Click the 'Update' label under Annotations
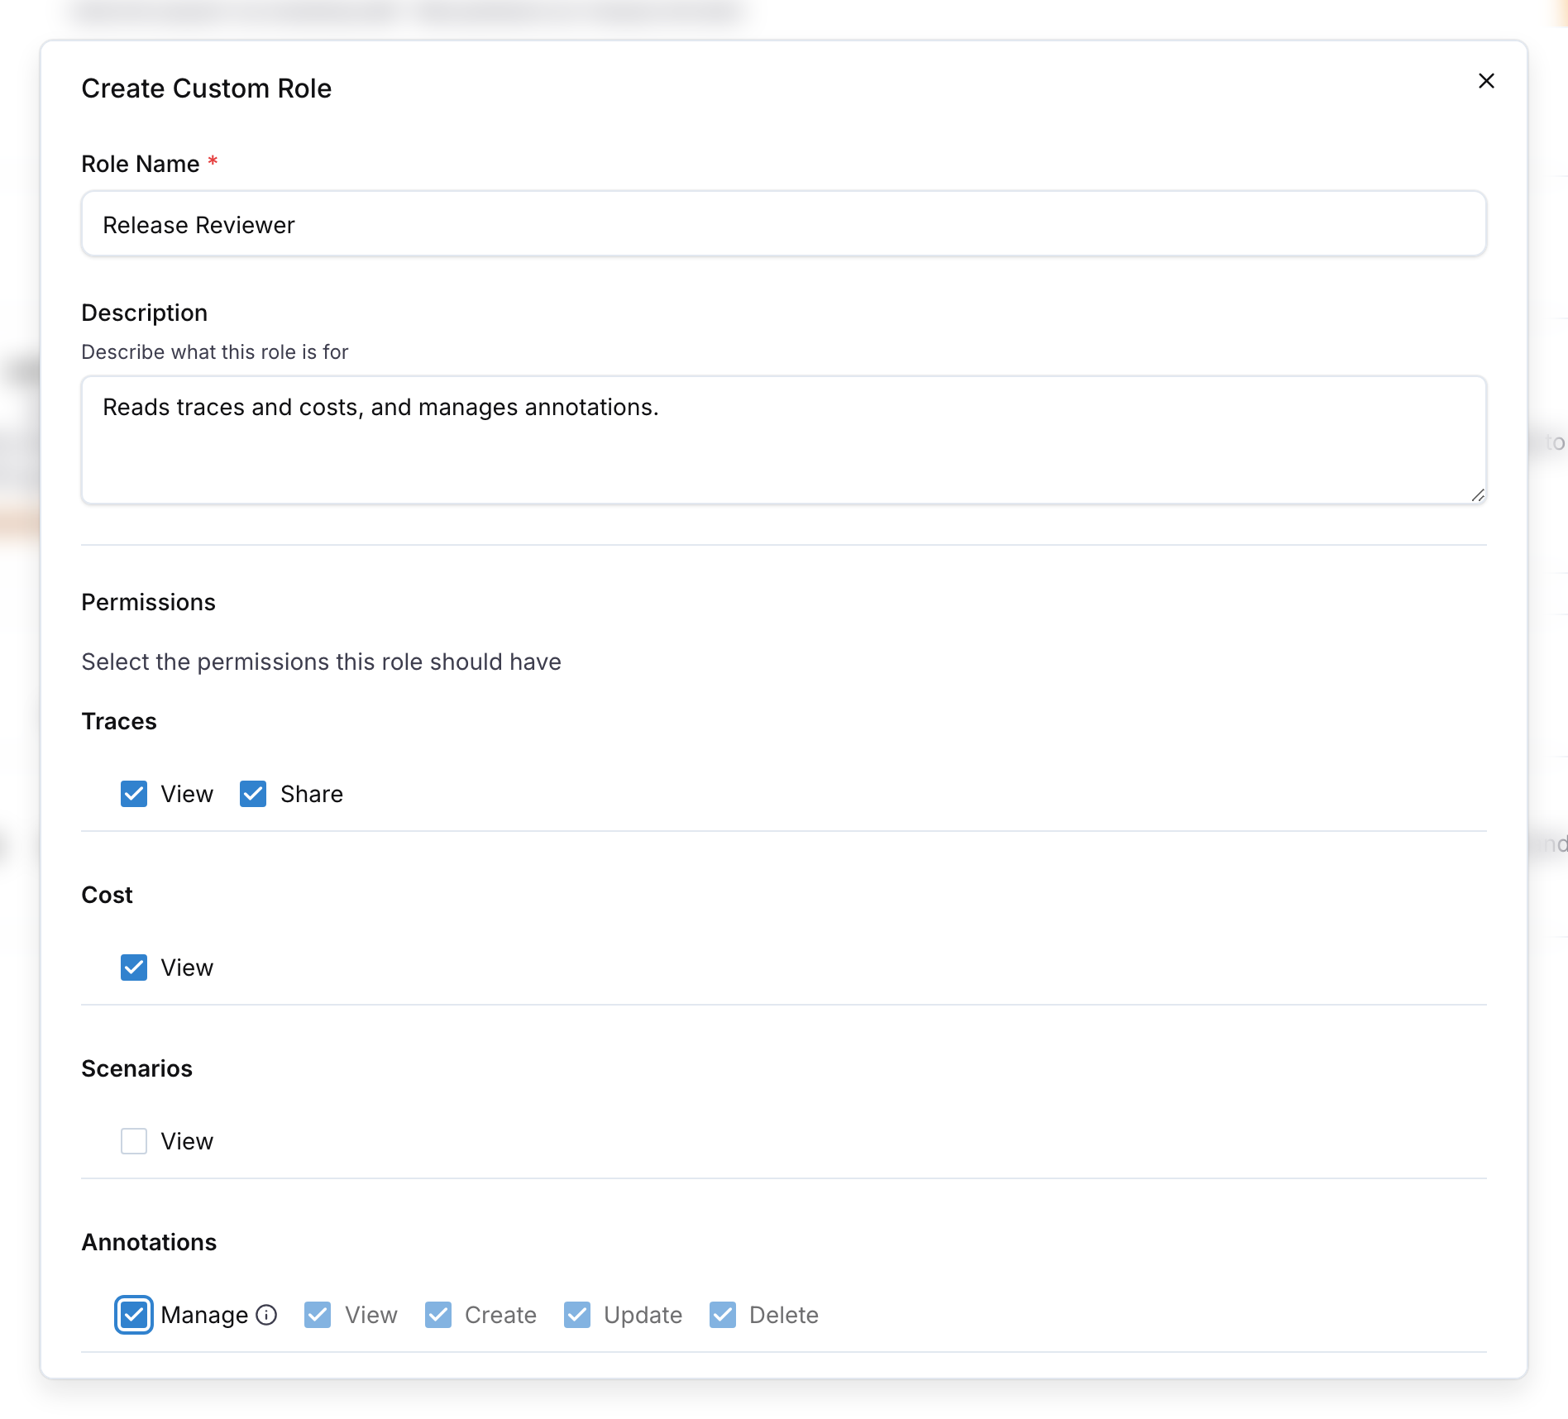 643,1315
